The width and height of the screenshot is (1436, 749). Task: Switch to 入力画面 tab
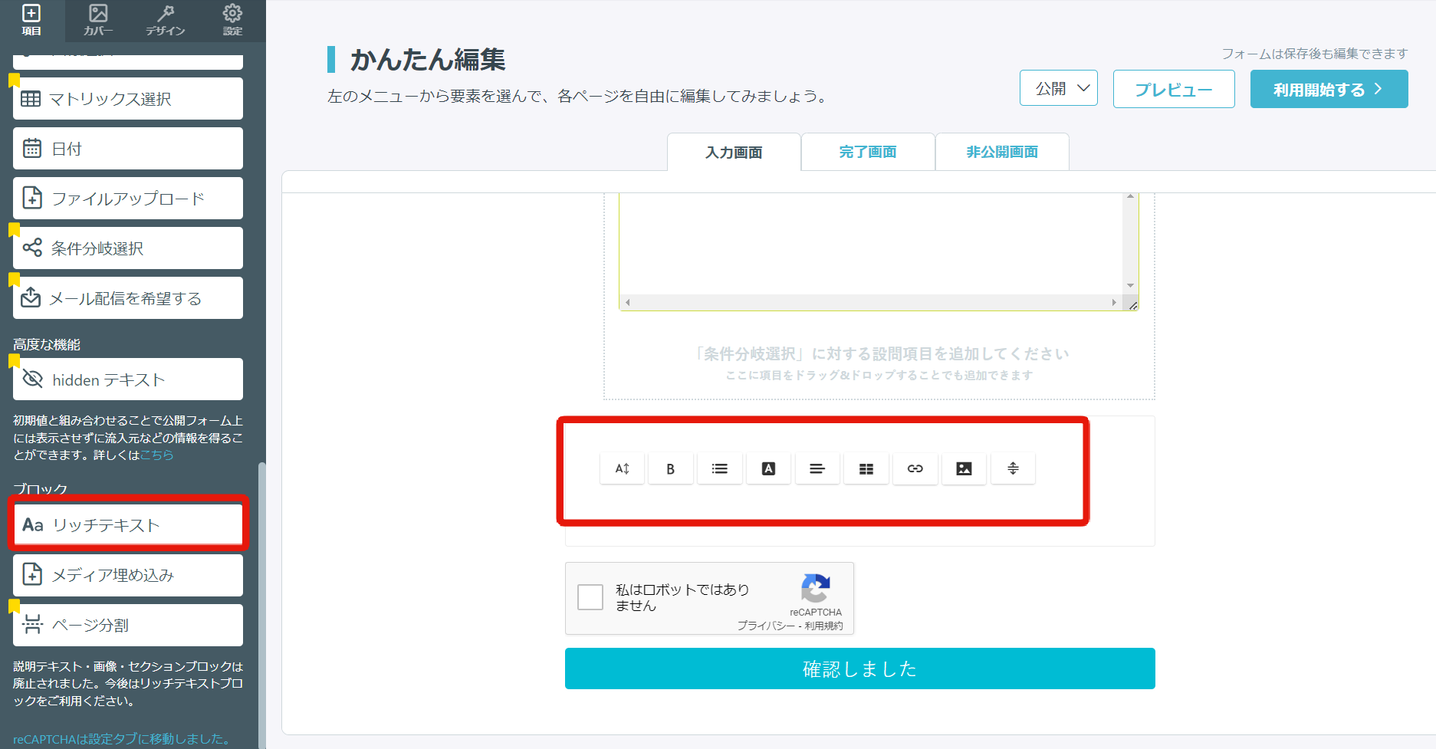coord(734,152)
